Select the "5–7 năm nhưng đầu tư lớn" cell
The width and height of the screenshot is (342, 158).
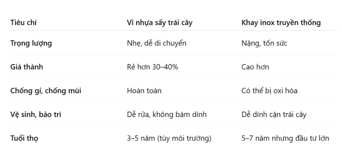click(285, 138)
